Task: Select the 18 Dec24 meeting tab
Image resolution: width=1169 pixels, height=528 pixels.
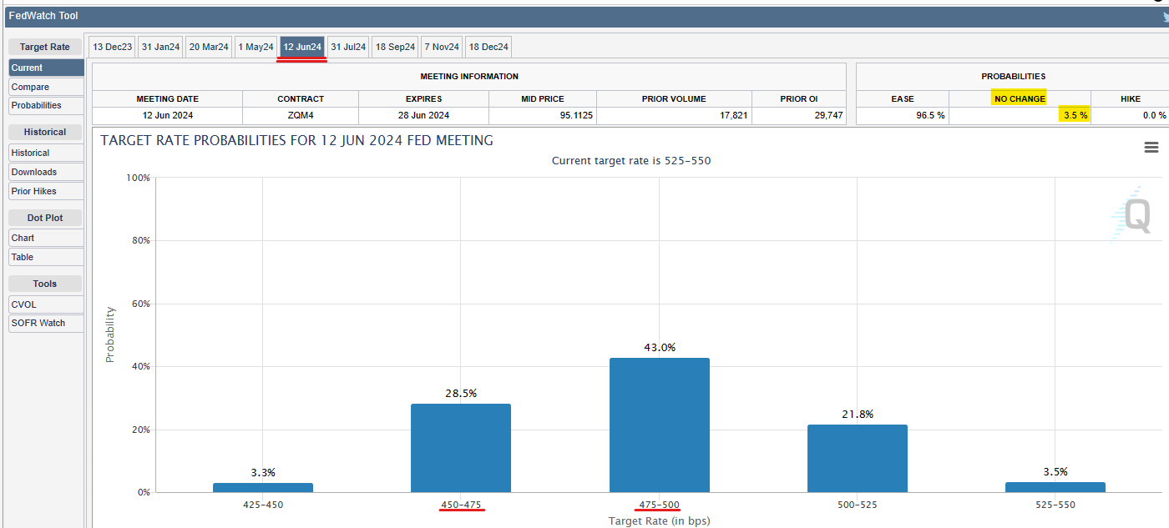Action: click(x=488, y=48)
